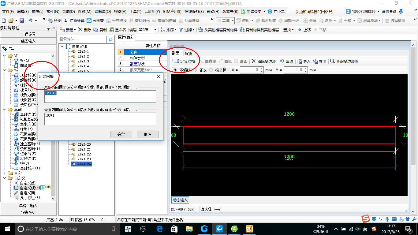Click the vertical spacing field 100*1
This screenshot has height=235, width=418.
pyautogui.click(x=100, y=119)
